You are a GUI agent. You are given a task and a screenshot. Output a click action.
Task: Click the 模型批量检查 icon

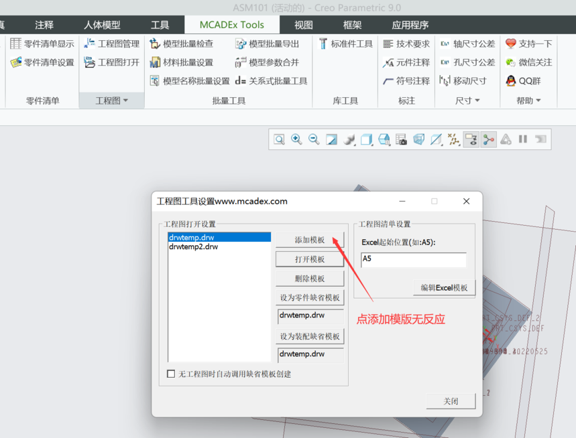pos(155,44)
